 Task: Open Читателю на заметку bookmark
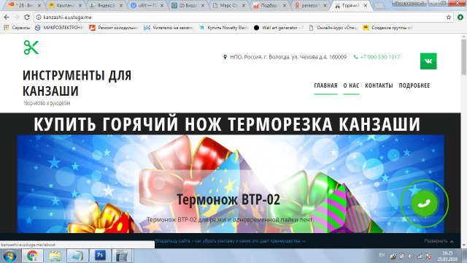(169, 28)
